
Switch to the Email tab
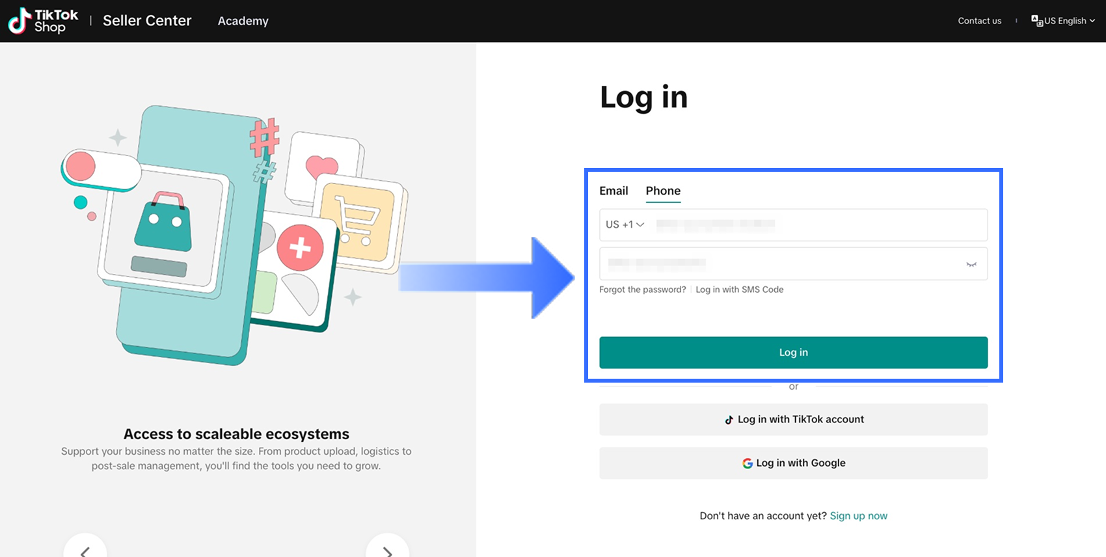[x=614, y=191]
